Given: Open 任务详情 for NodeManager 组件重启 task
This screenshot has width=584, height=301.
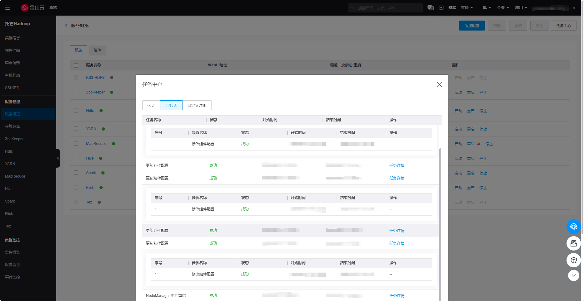Looking at the screenshot, I should tap(397, 296).
